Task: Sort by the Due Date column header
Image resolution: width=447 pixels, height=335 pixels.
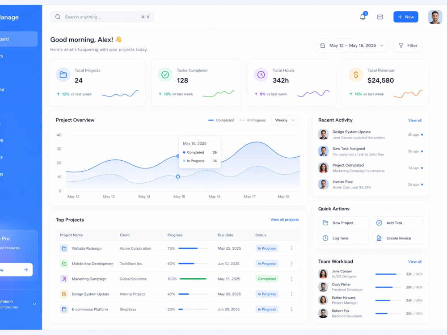Action: 225,235
